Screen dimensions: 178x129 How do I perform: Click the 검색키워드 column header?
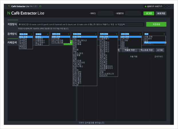click(159, 56)
